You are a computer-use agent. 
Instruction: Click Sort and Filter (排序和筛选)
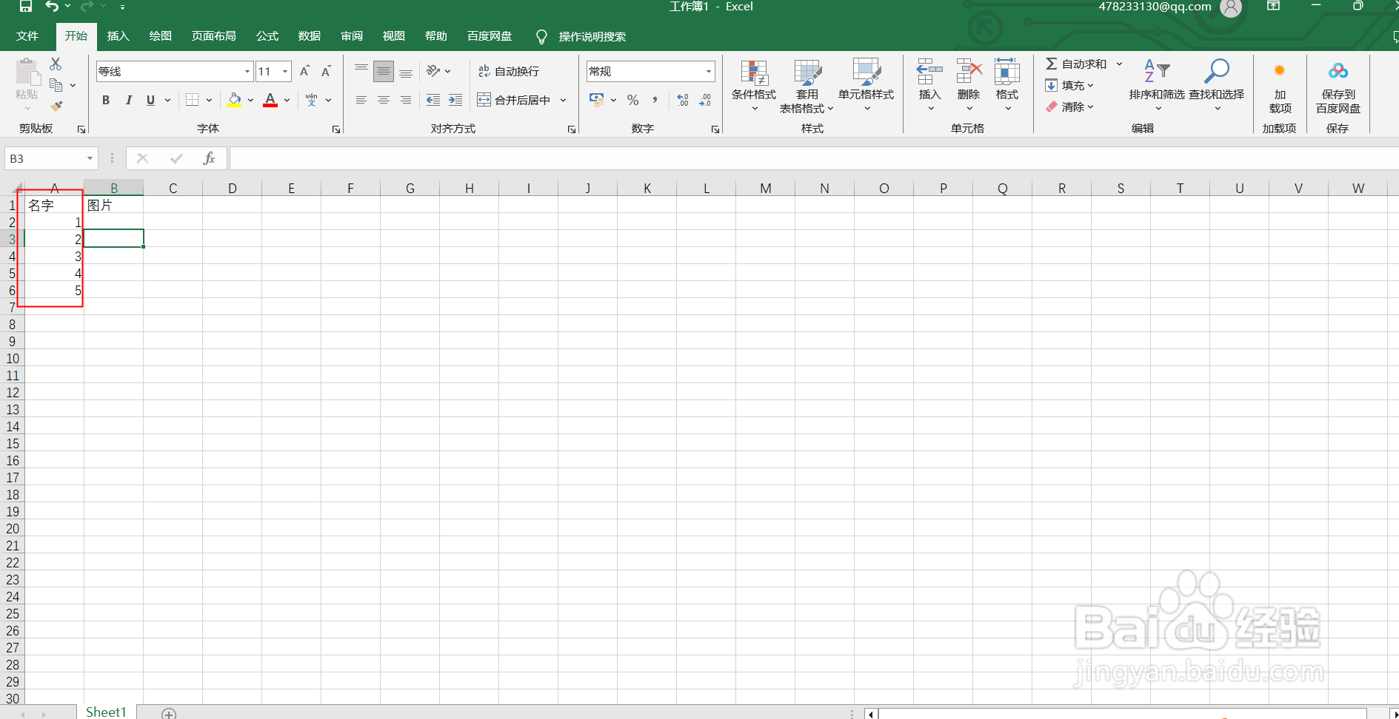pos(1157,86)
